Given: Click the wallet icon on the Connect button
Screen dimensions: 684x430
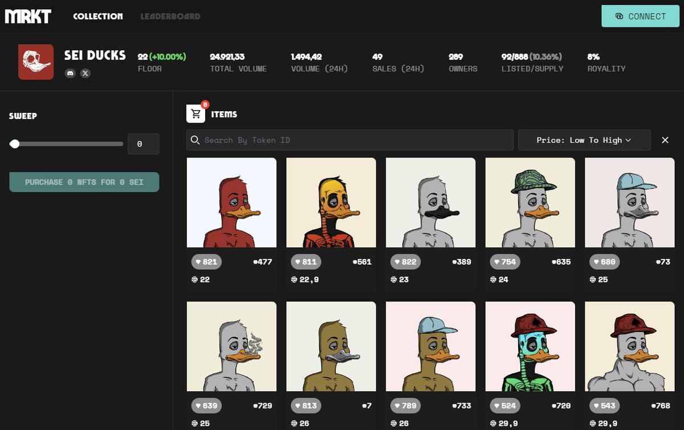Looking at the screenshot, I should pyautogui.click(x=618, y=16).
